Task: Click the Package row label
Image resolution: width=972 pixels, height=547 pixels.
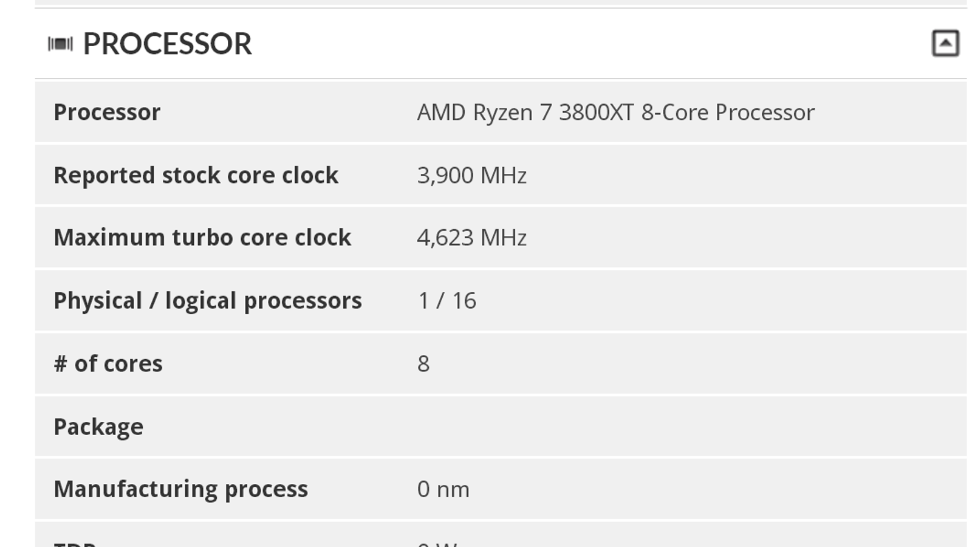Action: coord(98,427)
